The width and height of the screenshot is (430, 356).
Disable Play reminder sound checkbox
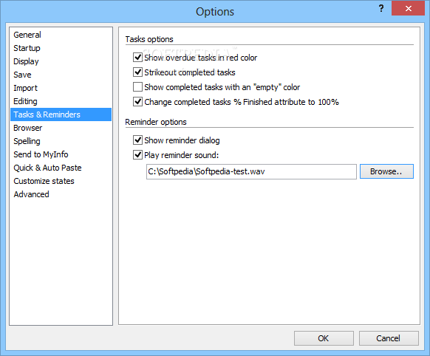137,155
